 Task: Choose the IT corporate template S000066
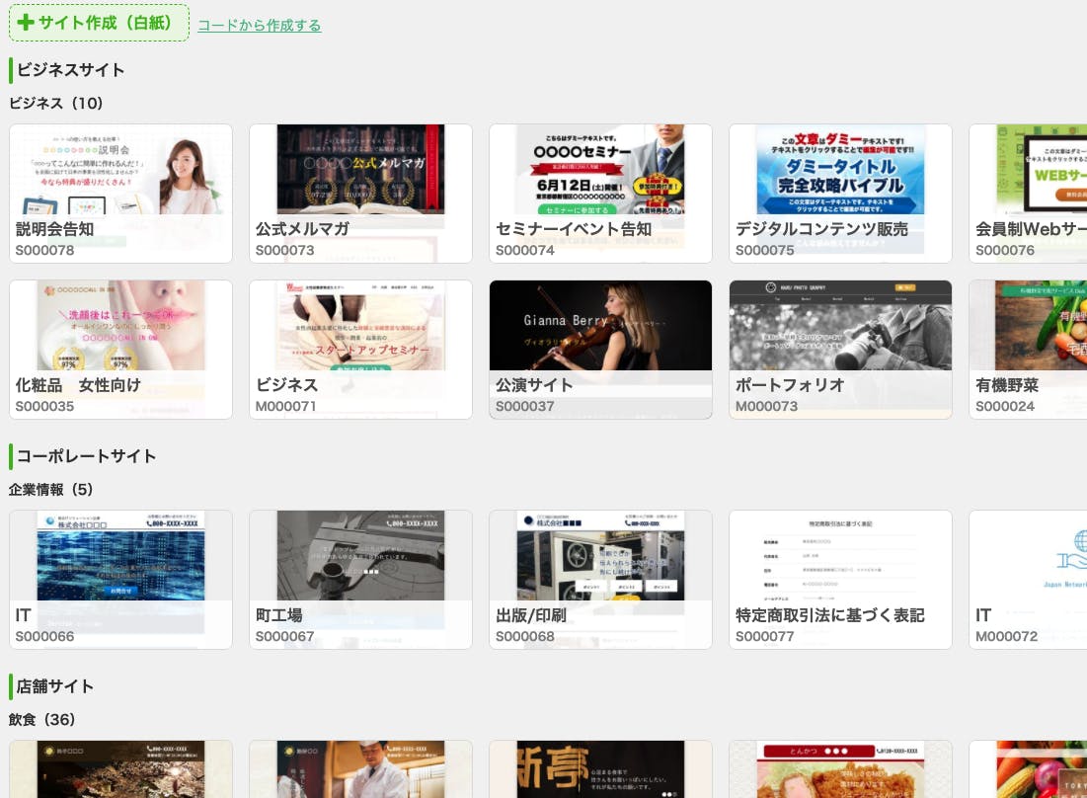(x=120, y=579)
